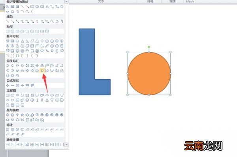Select the flowchart Decision diamond shape
237x157 pixels.
pos(17,95)
